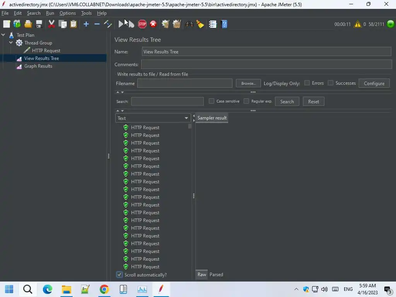Save the test plan with the disk icon

point(39,24)
